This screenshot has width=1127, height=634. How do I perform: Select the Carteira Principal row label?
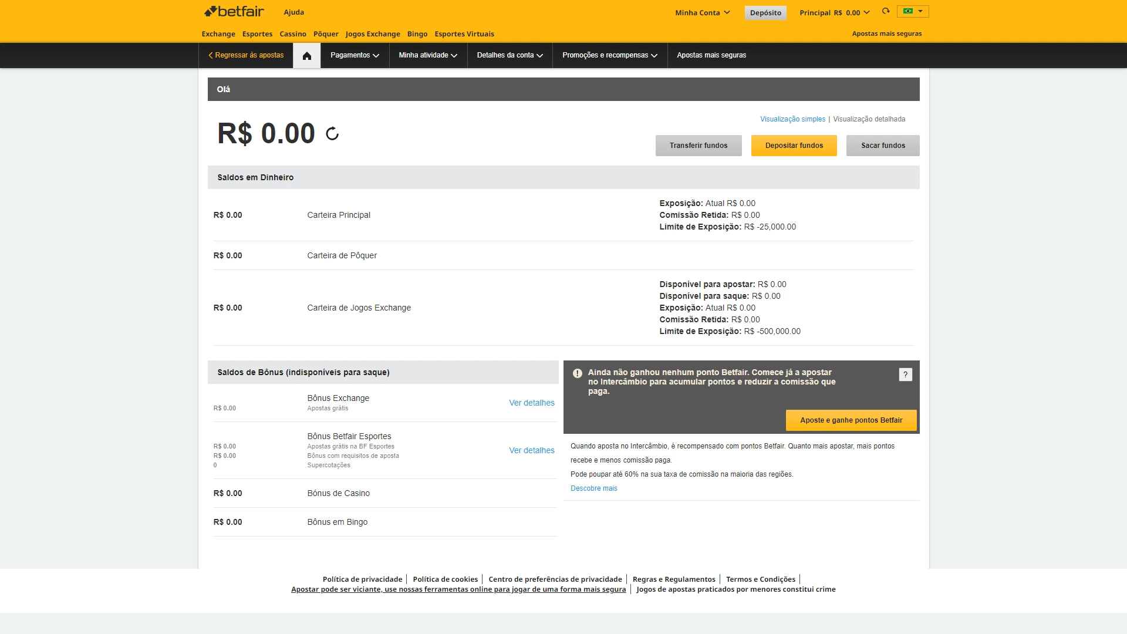(339, 215)
